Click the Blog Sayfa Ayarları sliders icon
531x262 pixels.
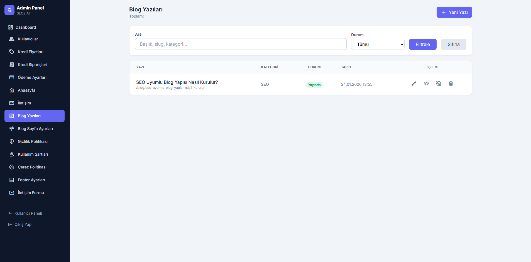[12, 129]
